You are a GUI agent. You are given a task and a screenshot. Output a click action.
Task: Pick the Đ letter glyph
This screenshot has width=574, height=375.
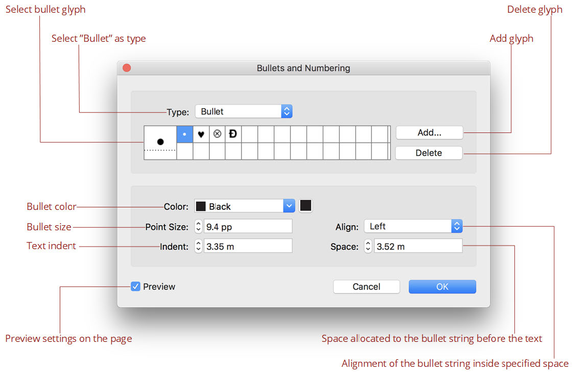click(233, 135)
